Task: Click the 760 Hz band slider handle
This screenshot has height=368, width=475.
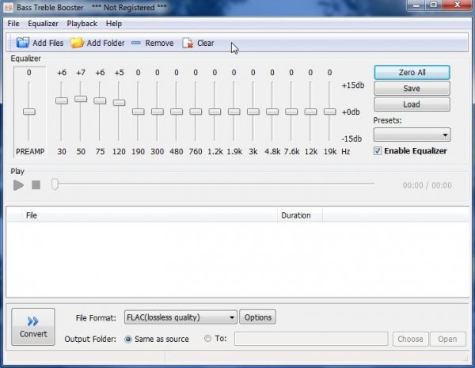Action: pyautogui.click(x=196, y=112)
